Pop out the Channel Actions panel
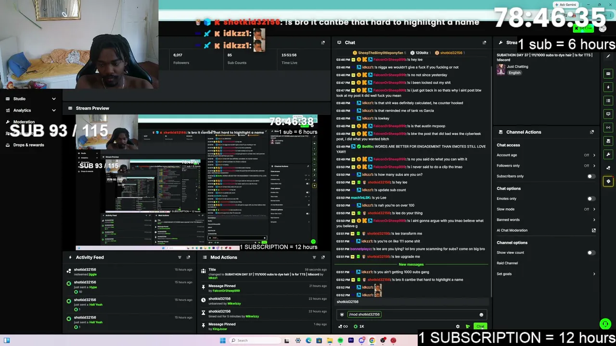 click(592, 132)
